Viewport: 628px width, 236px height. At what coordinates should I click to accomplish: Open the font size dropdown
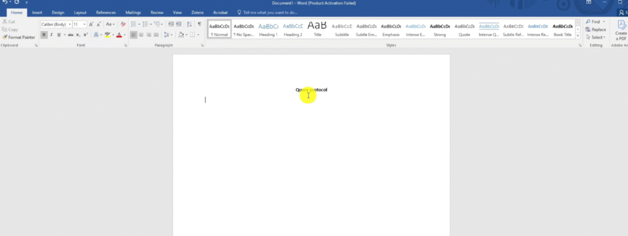point(85,24)
